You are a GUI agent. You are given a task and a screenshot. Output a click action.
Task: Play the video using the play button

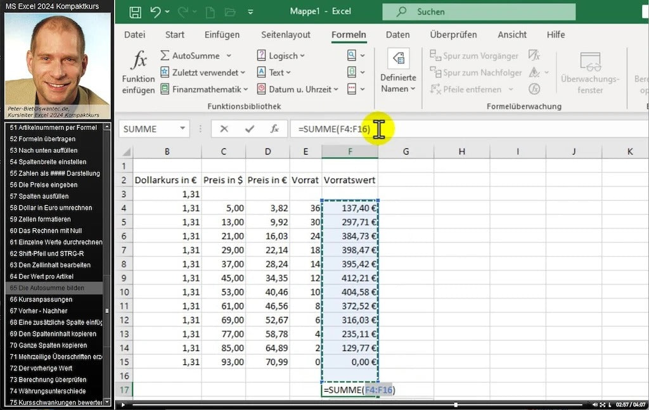124,404
